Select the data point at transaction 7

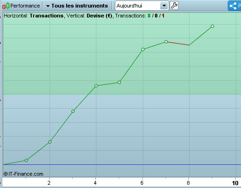(166, 42)
